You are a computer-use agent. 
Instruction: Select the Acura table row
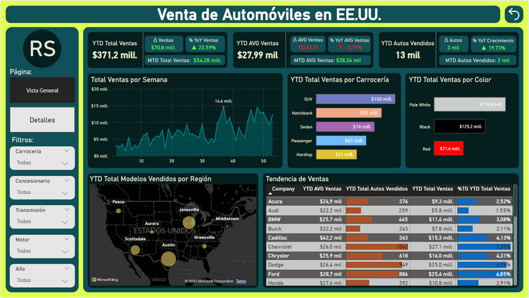click(x=389, y=201)
